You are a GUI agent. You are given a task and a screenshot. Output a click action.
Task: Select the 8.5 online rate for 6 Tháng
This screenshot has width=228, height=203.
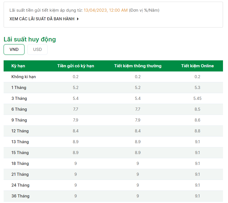point(197,109)
